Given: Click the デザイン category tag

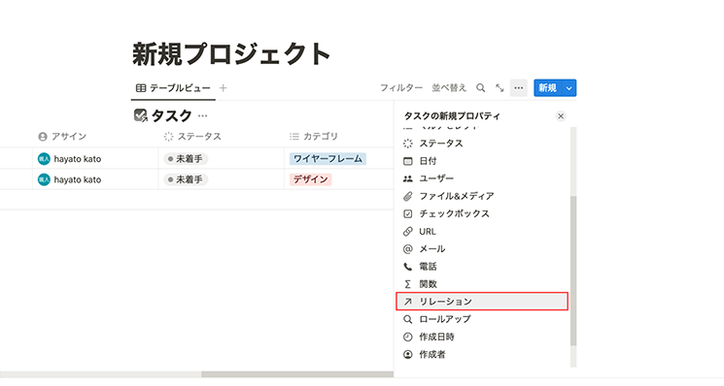Looking at the screenshot, I should pos(310,179).
